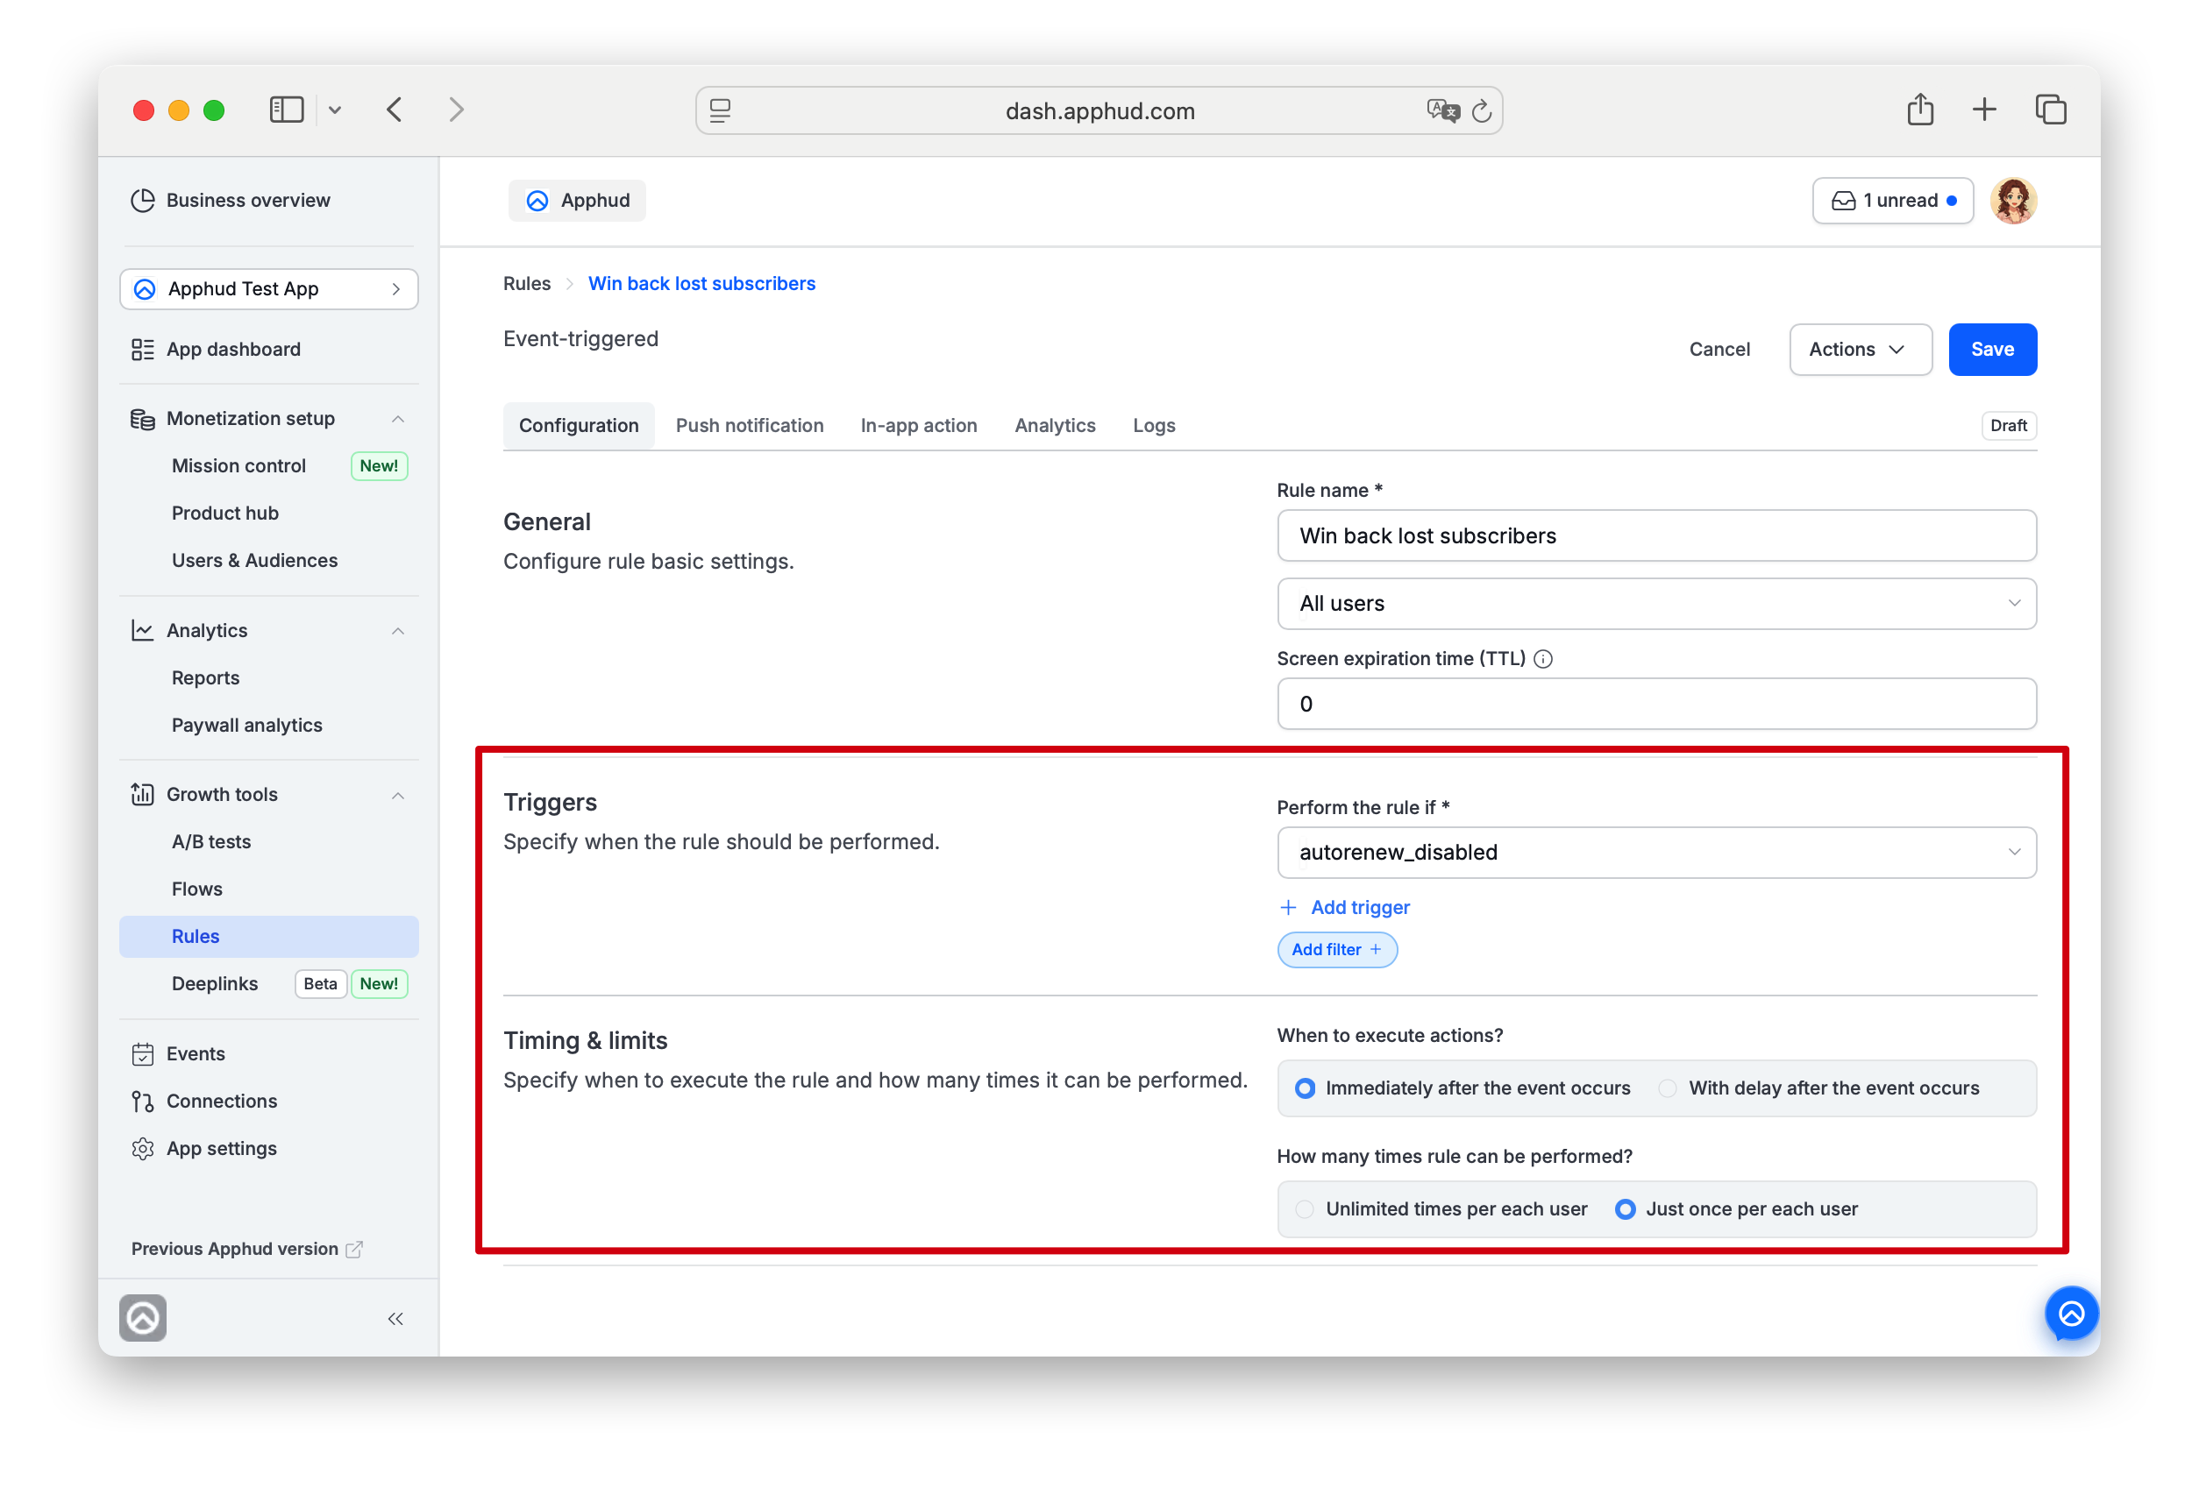The image size is (2199, 1488).
Task: Open the blue Apphud chat widget
Action: click(2071, 1314)
